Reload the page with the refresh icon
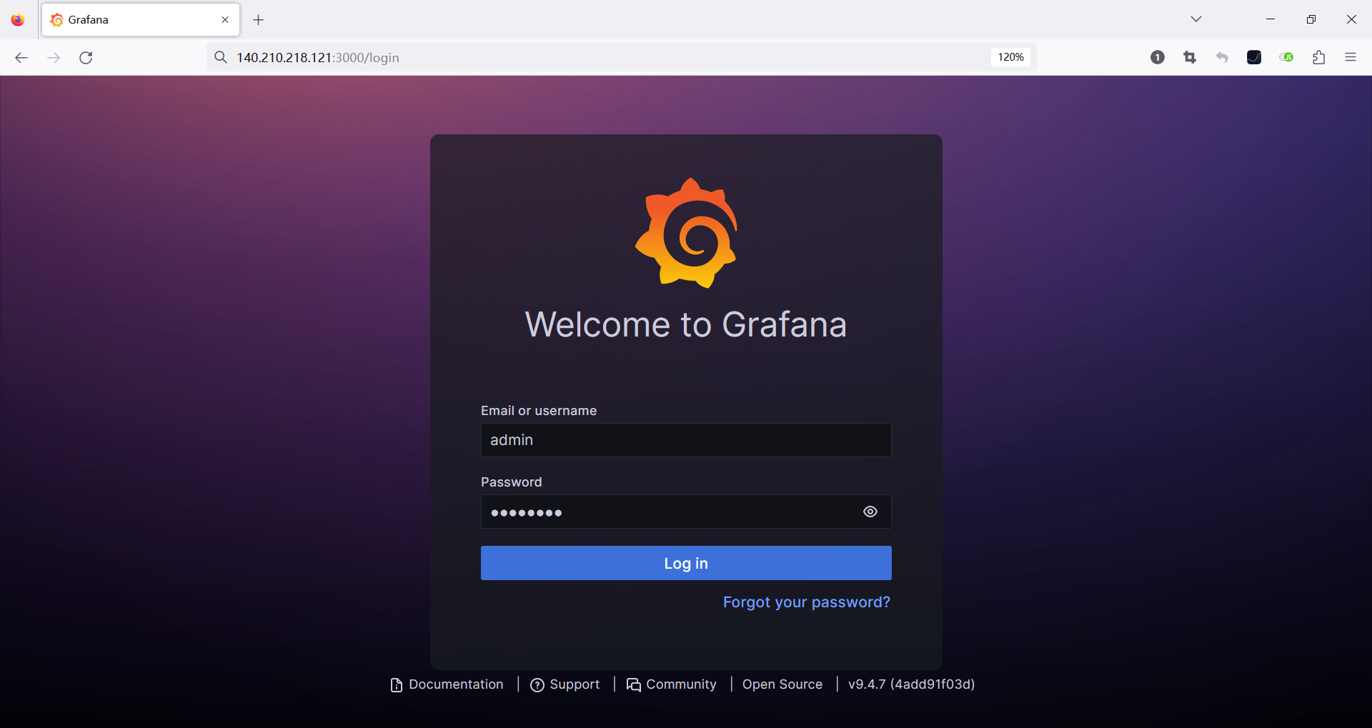Viewport: 1372px width, 728px height. coord(86,58)
